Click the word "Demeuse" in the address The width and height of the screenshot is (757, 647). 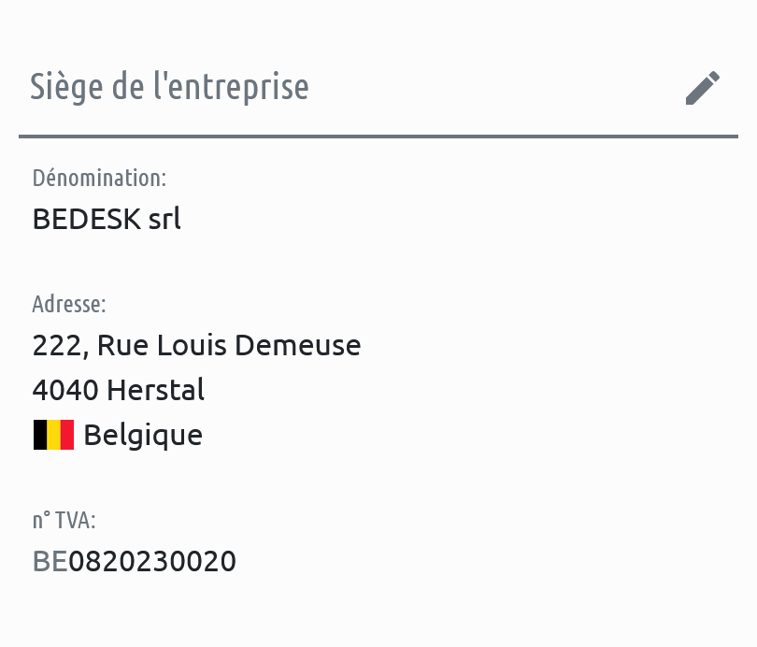297,346
